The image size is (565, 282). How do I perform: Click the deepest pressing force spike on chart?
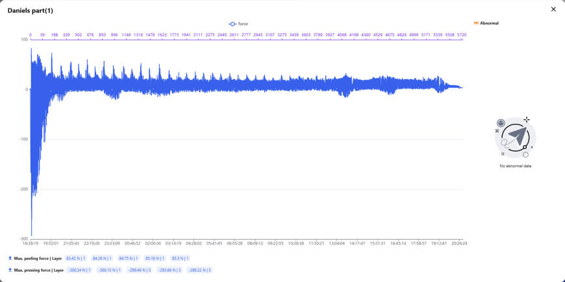click(x=31, y=234)
